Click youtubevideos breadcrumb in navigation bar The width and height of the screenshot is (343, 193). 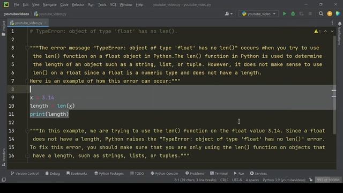pos(17,14)
